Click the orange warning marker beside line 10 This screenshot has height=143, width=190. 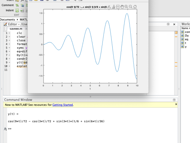click(176, 66)
